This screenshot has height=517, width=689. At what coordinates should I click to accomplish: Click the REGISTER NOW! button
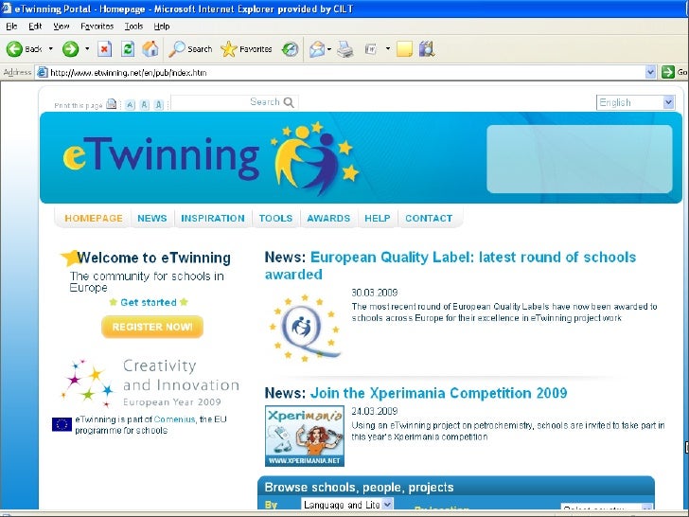pos(152,327)
